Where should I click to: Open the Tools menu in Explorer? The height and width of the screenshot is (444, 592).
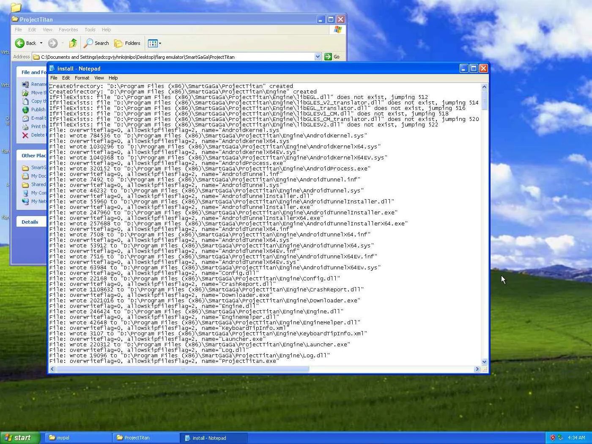pos(90,30)
